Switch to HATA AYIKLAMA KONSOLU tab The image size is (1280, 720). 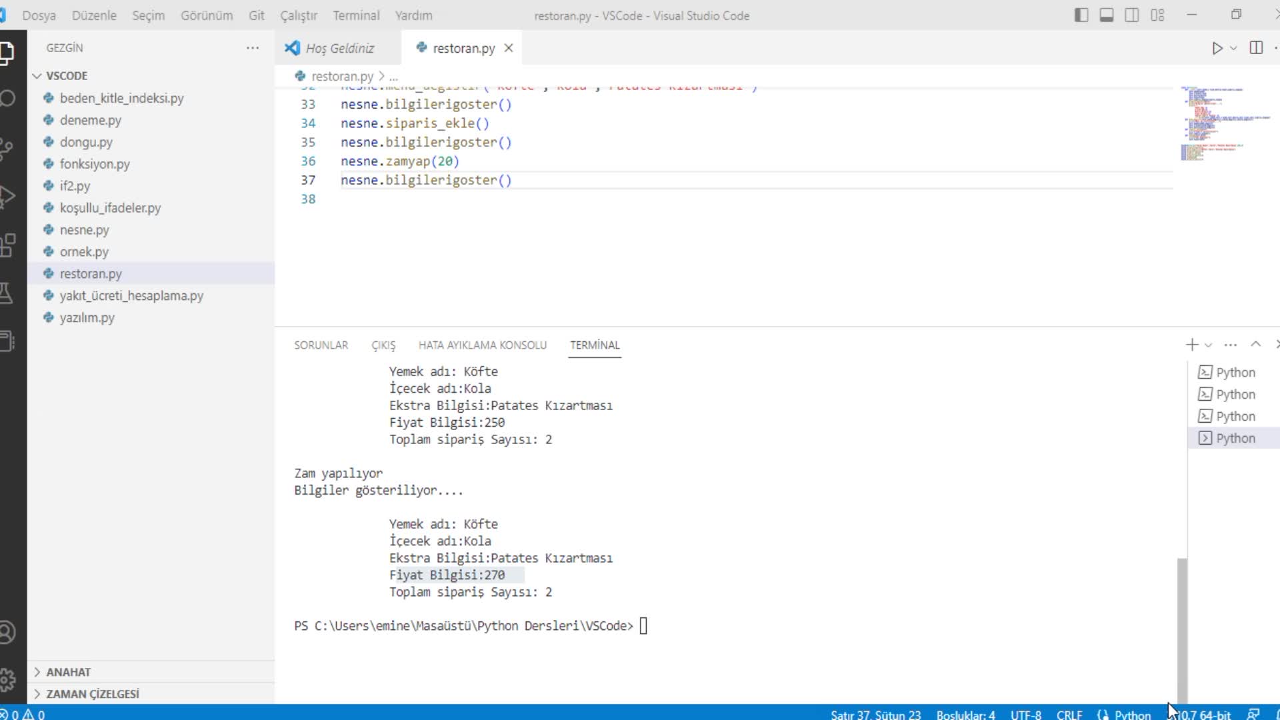point(483,345)
